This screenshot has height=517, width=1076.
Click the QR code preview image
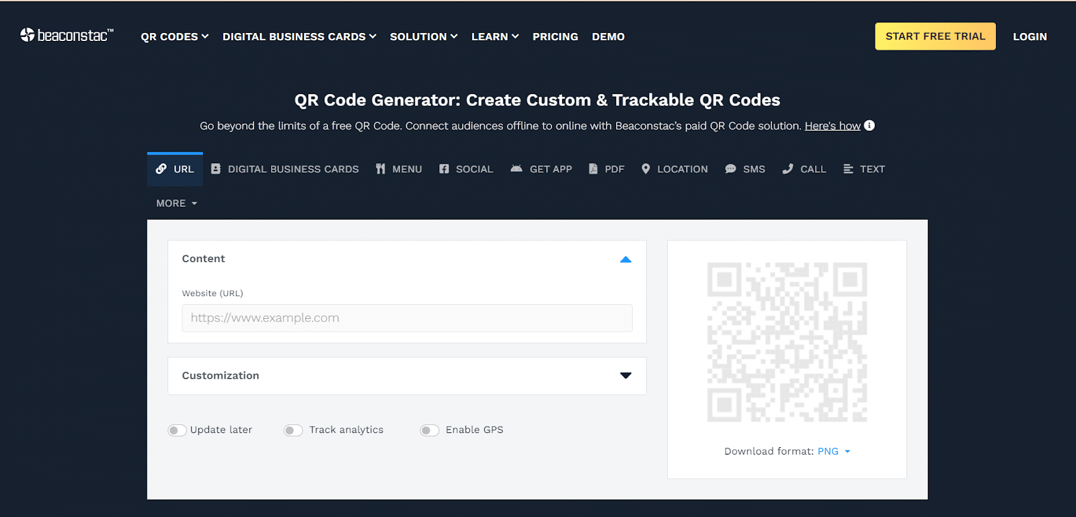(x=787, y=342)
